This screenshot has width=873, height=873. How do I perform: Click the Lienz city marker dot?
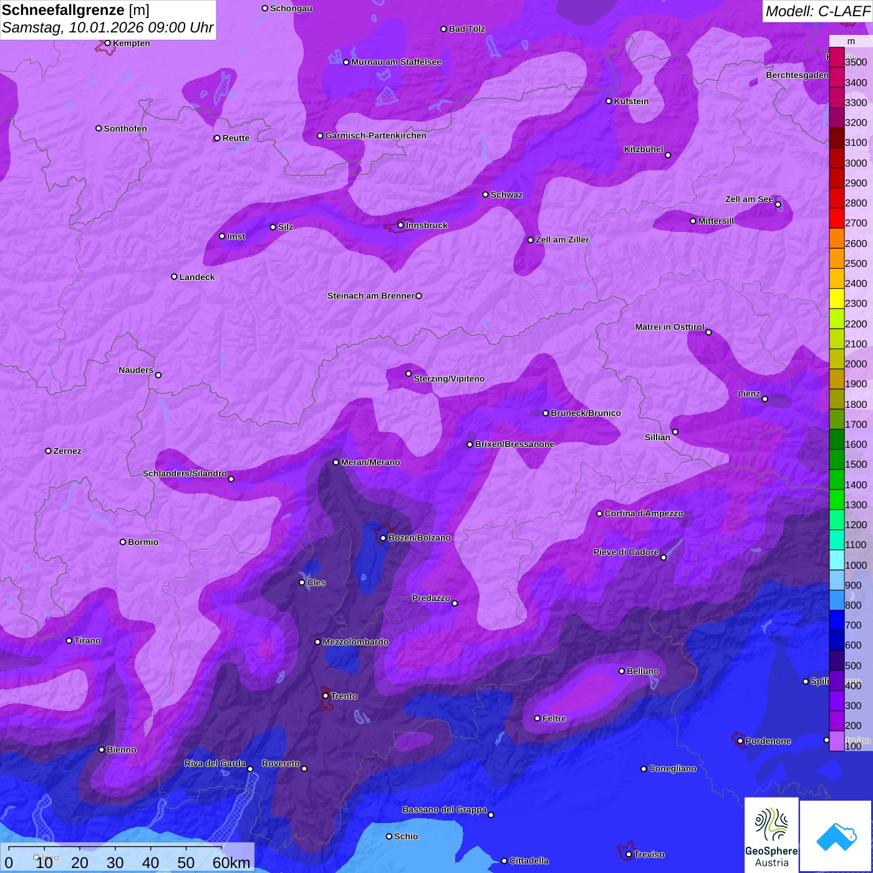point(764,399)
